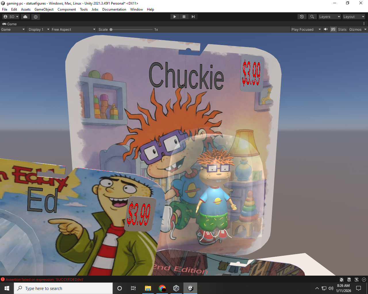The width and height of the screenshot is (368, 294).
Task: Open the Free Aspect dropdown
Action: point(74,29)
